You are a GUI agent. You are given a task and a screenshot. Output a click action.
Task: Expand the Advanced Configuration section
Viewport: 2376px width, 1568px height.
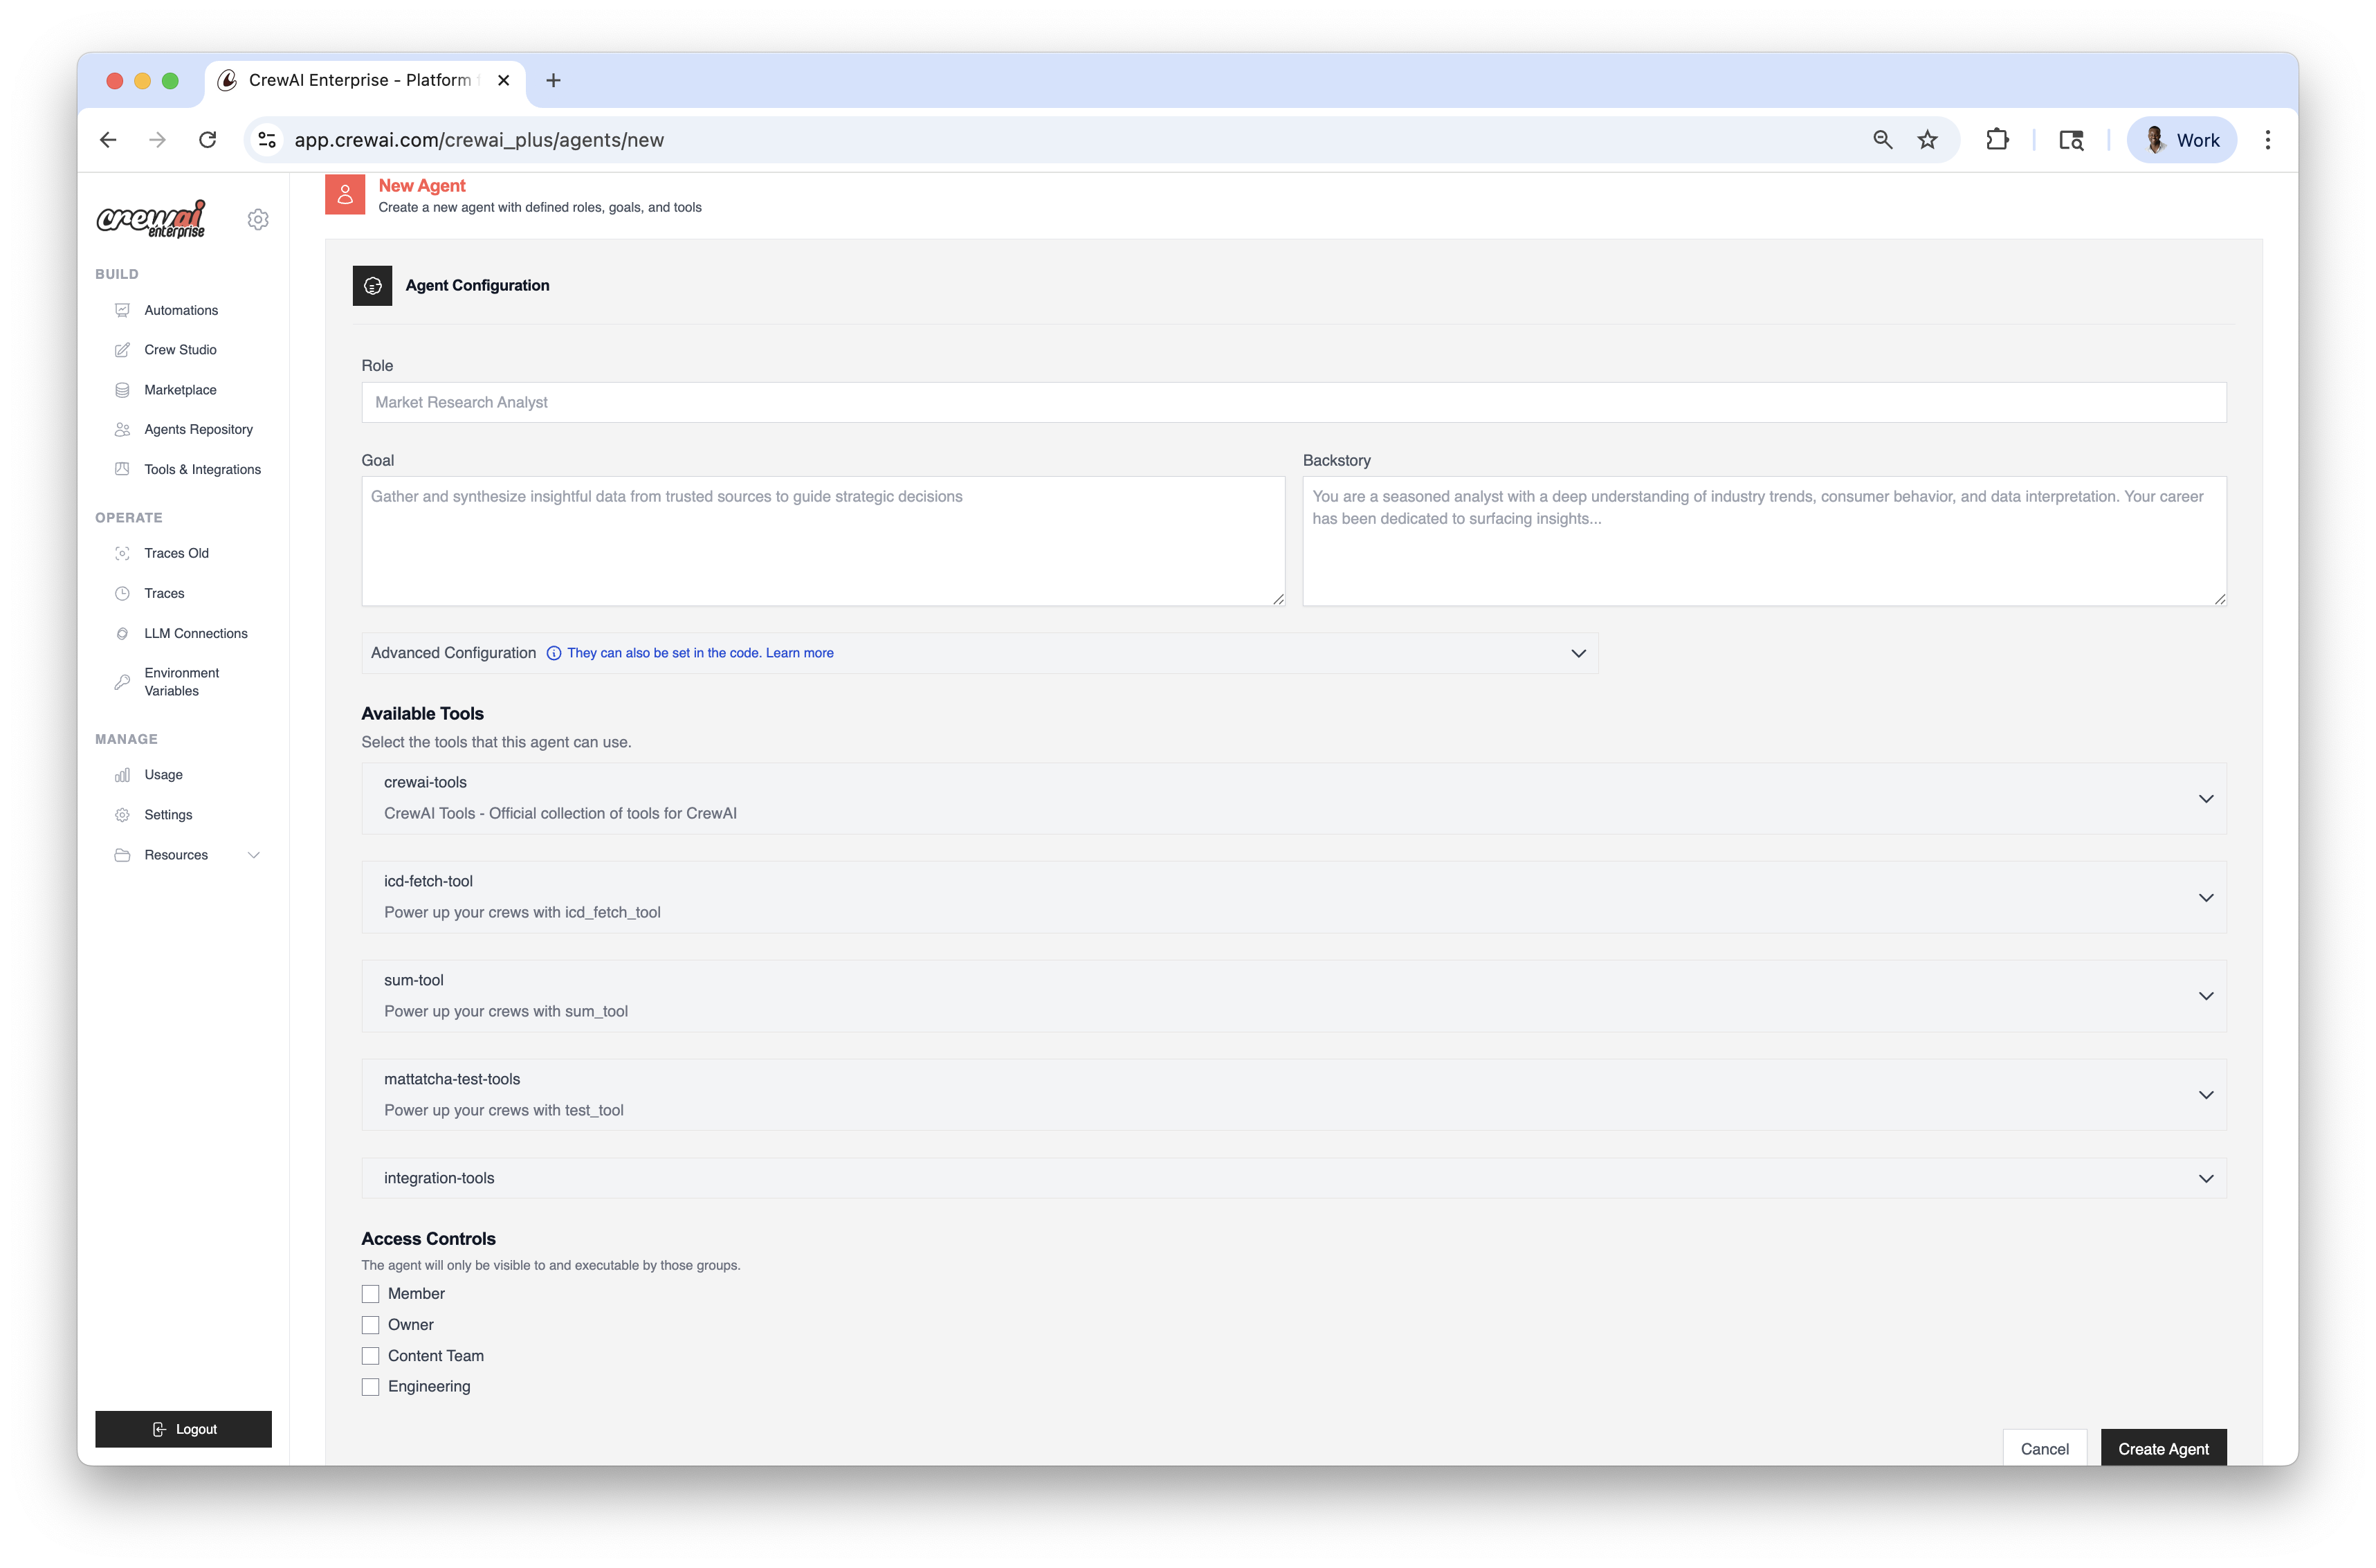coord(1578,653)
